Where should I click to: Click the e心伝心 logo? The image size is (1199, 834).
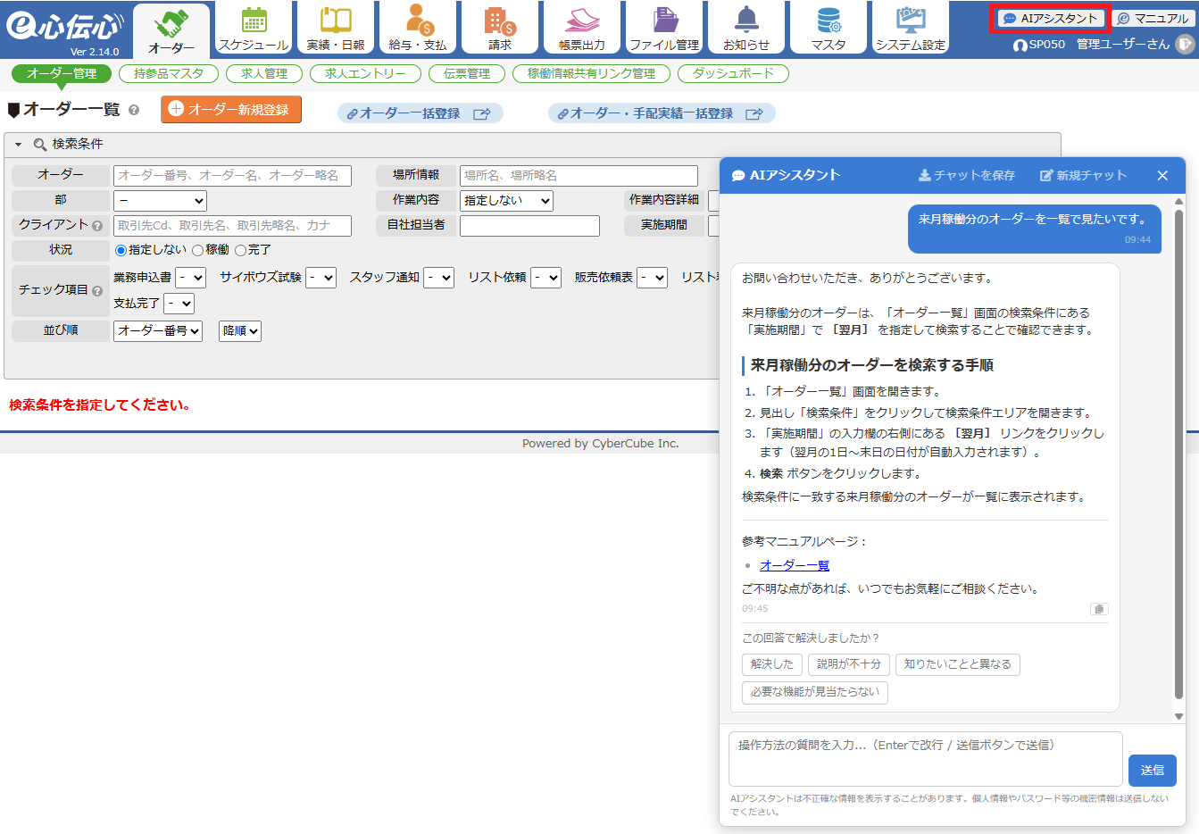click(64, 27)
